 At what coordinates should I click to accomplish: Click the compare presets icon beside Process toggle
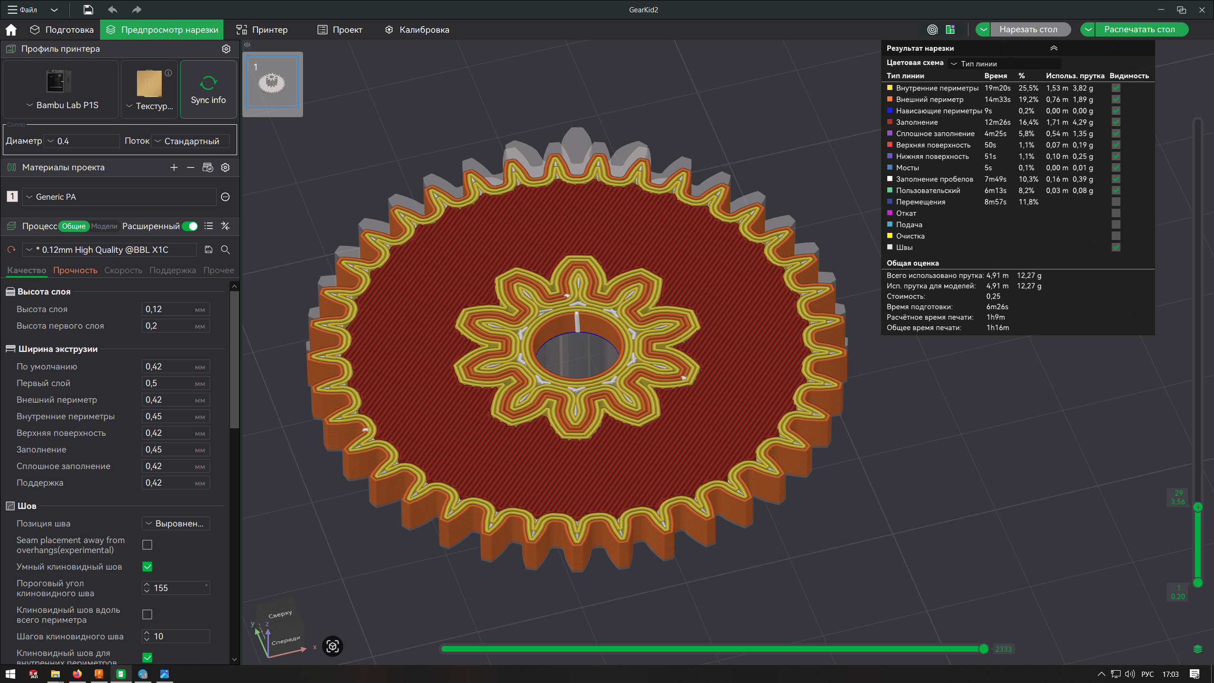tap(225, 226)
